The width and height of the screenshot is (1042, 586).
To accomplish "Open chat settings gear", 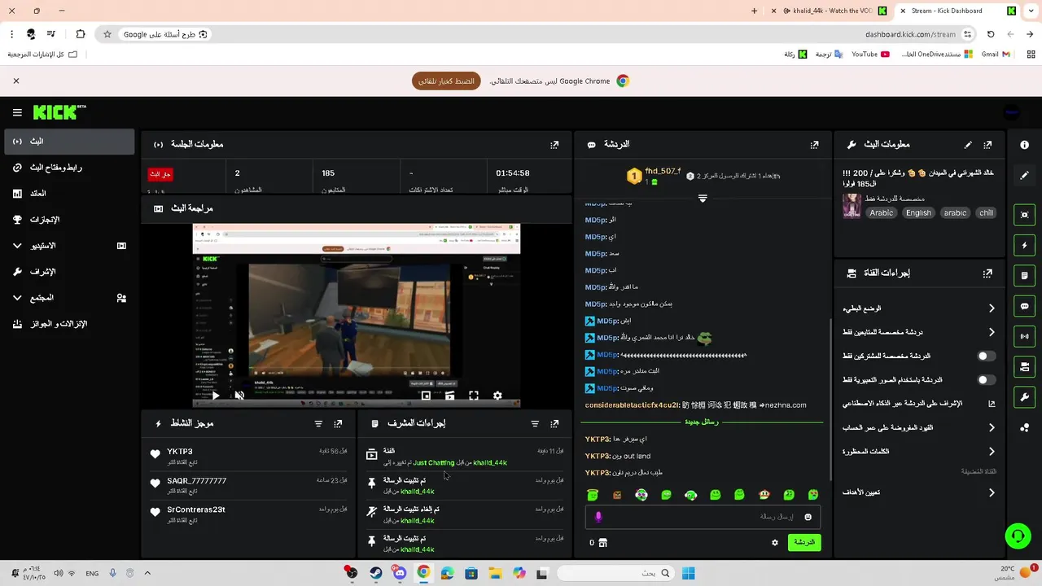I will (x=775, y=542).
